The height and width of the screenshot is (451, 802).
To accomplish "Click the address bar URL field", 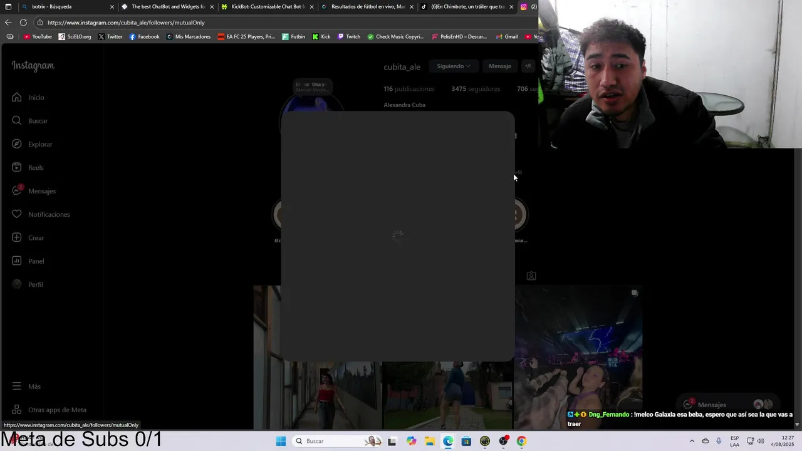I will pyautogui.click(x=285, y=23).
